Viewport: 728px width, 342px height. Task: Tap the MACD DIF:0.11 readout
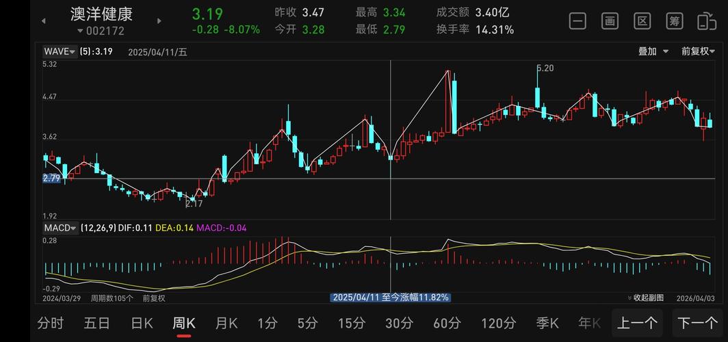coord(136,228)
